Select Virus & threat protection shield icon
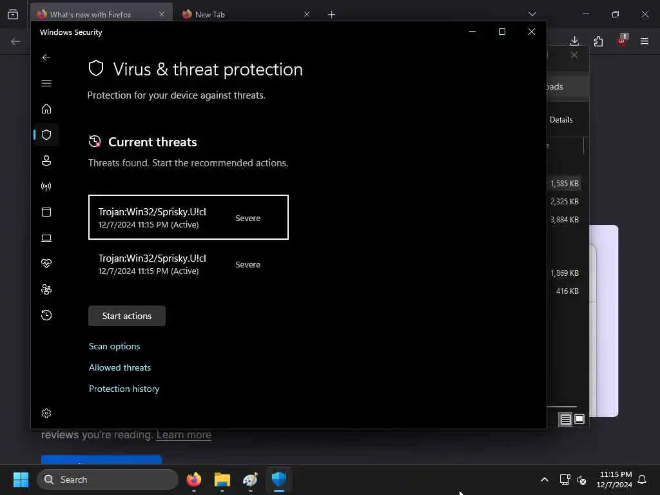 tap(46, 135)
